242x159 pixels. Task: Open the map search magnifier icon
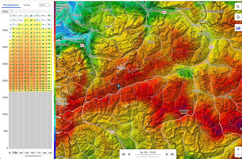pos(238,7)
